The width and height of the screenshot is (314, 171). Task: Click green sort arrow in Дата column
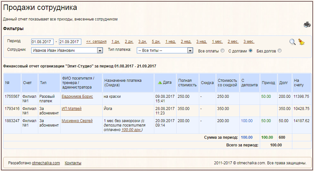[160, 83]
